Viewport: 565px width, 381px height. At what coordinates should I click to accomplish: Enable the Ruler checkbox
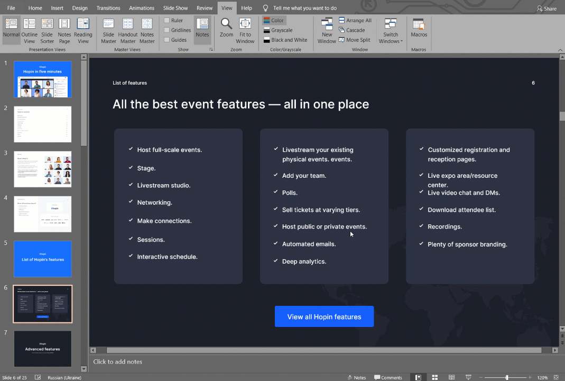coord(167,21)
